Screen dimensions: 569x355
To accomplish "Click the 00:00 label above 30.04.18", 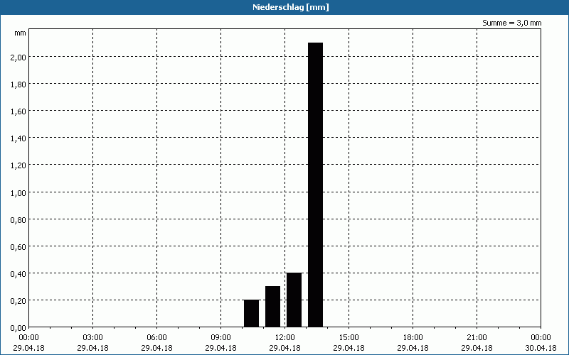I will click(x=541, y=338).
